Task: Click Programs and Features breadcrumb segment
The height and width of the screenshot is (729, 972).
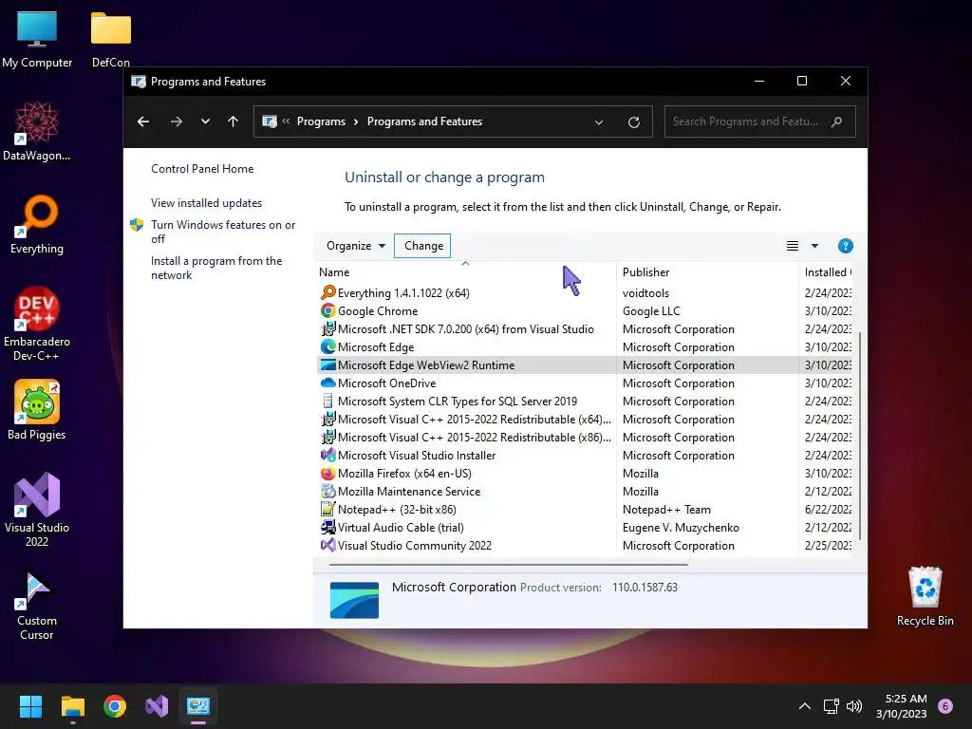Action: pos(424,121)
